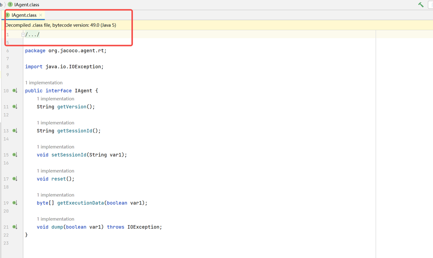Click the getExecutionData method name

click(x=80, y=203)
